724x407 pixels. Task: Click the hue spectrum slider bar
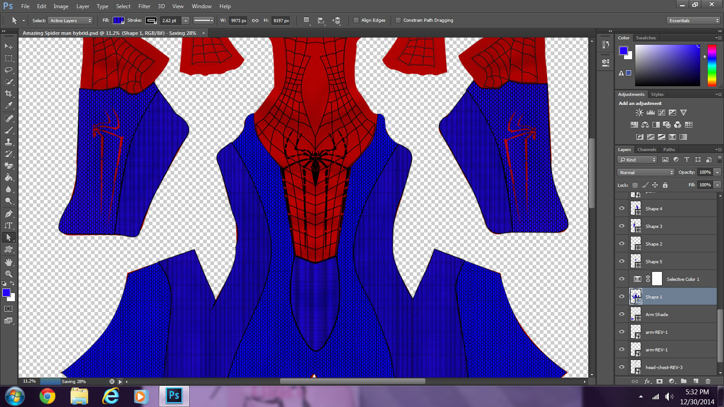click(x=712, y=66)
